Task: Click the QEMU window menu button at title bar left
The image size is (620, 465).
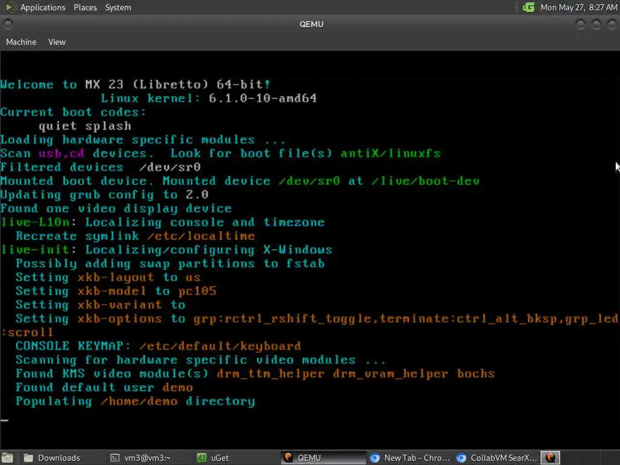Action: coord(7,24)
